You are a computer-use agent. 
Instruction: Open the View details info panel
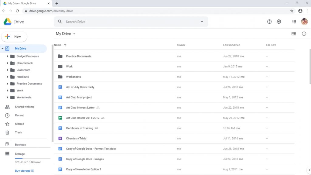pyautogui.click(x=304, y=34)
